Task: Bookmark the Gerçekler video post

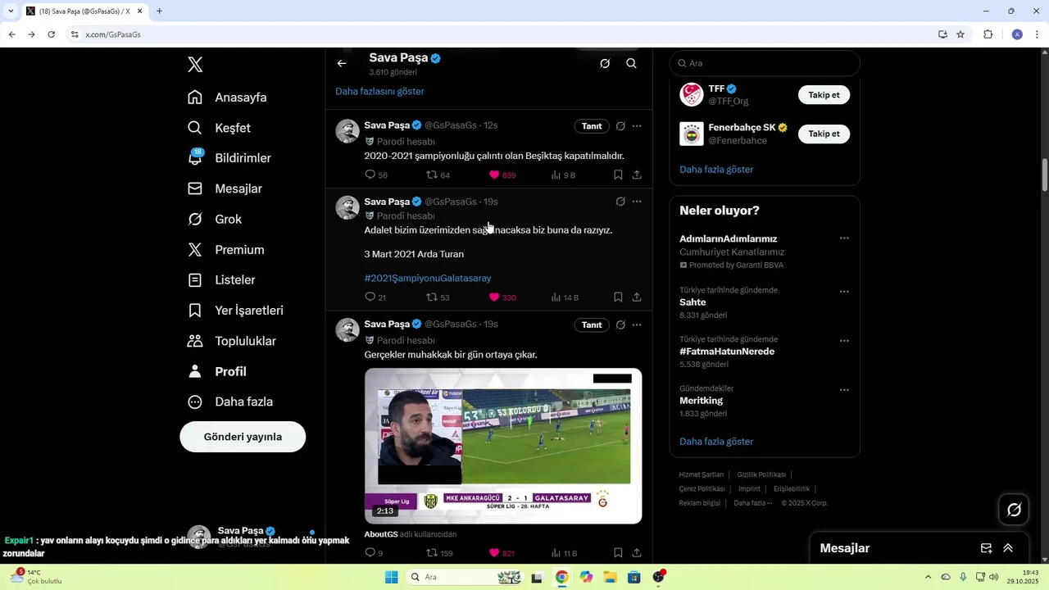Action: 618,553
